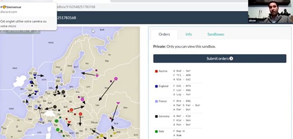
Task: Click the Austria red color swatch
Action: 156,71
